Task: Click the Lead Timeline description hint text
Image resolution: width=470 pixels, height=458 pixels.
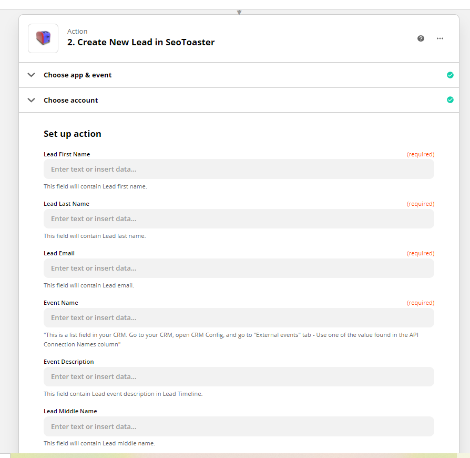Action: tap(123, 394)
